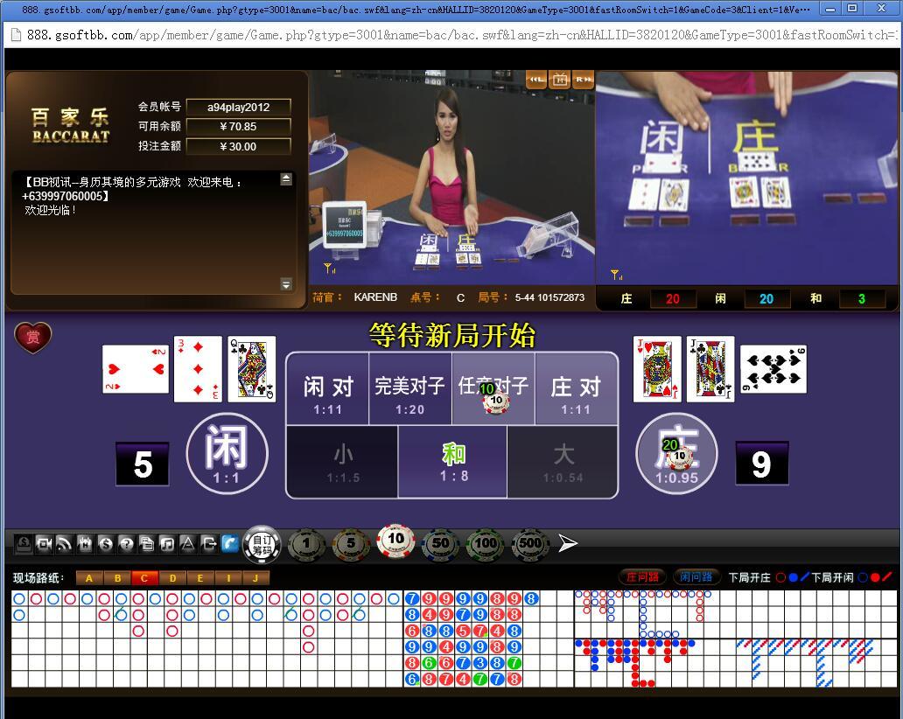
Task: Click the 庄问路 button
Action: pos(642,577)
